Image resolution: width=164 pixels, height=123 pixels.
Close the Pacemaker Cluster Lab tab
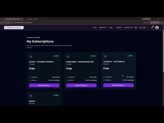[22, 19]
